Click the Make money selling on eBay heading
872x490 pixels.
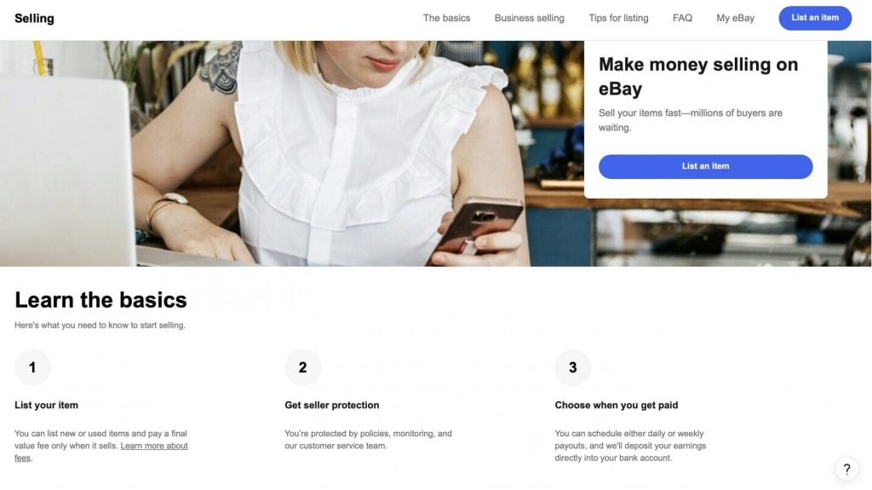[698, 77]
